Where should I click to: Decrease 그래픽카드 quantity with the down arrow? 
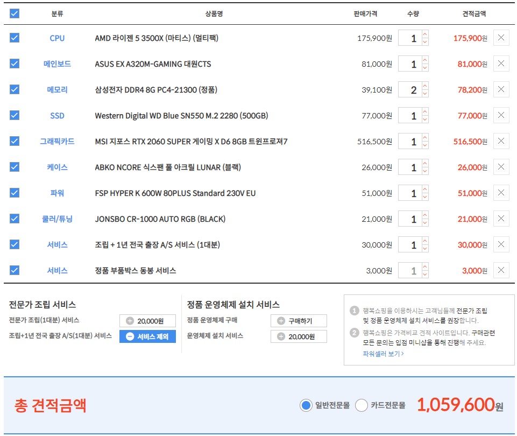[425, 145]
